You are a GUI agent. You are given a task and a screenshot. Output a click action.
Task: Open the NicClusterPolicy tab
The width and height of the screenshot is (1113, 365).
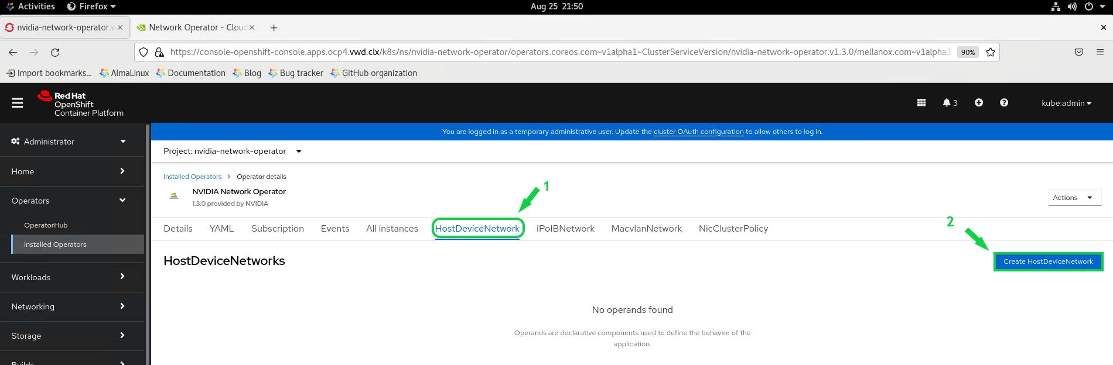click(x=733, y=229)
